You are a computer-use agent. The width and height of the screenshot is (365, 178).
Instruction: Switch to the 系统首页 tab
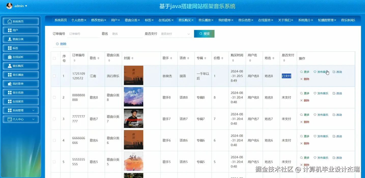[61, 20]
